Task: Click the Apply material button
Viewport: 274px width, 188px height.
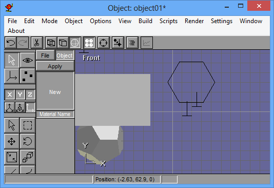Action: (55, 66)
